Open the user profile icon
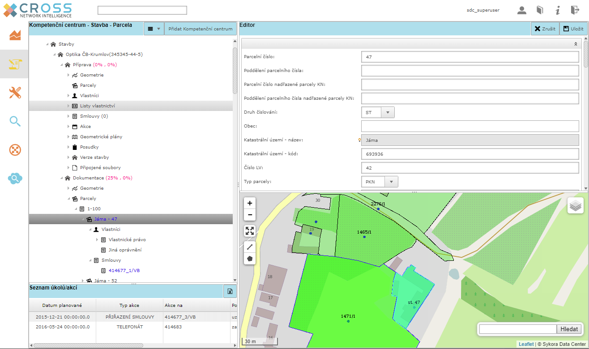Viewport: 589px width, 349px height. coord(521,10)
